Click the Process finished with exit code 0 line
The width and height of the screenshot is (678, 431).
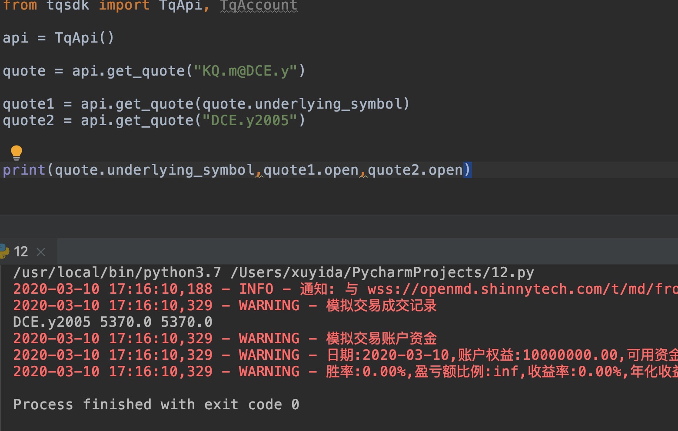click(156, 404)
